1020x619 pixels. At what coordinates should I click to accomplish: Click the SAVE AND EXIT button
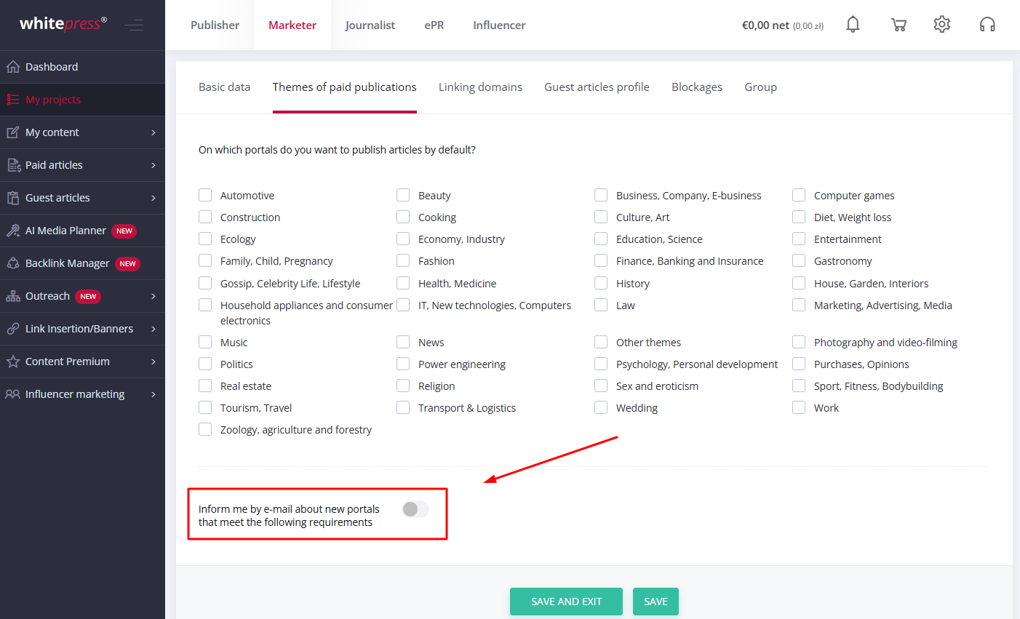[x=566, y=602]
